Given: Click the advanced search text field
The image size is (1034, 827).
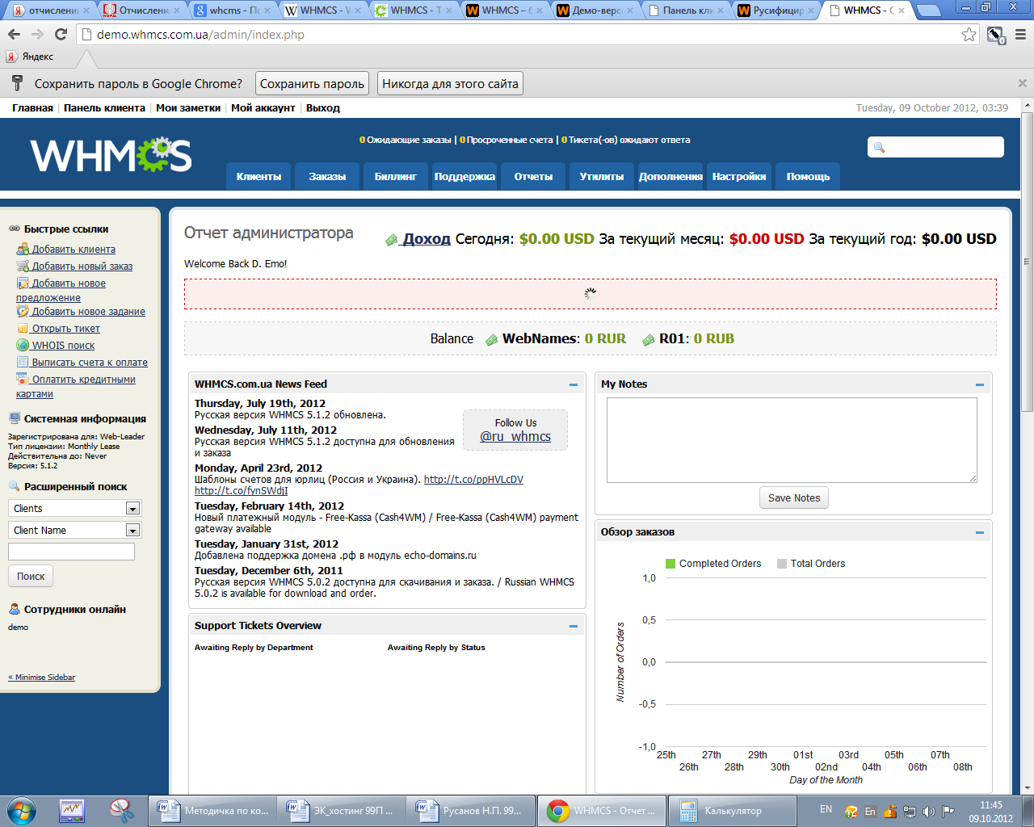Looking at the screenshot, I should tap(71, 552).
